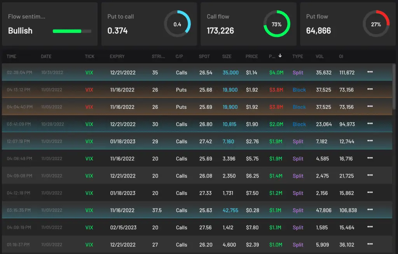Click the Put flow 27% ring
Image resolution: width=398 pixels, height=254 pixels.
(376, 24)
